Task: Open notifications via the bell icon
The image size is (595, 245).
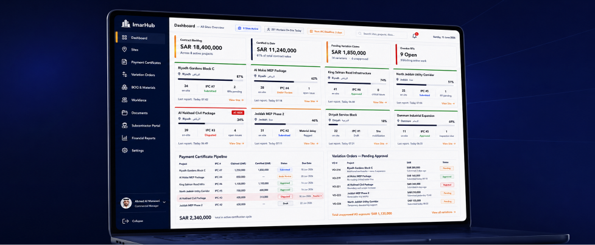Action: click(x=414, y=36)
